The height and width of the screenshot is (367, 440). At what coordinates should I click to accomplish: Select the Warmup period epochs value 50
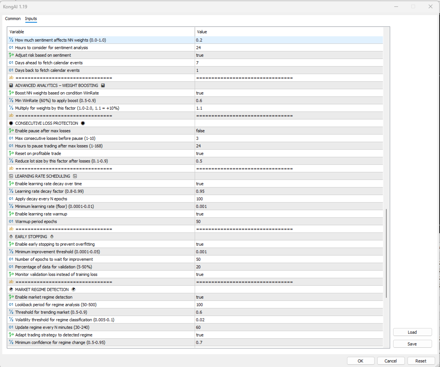tap(289, 221)
